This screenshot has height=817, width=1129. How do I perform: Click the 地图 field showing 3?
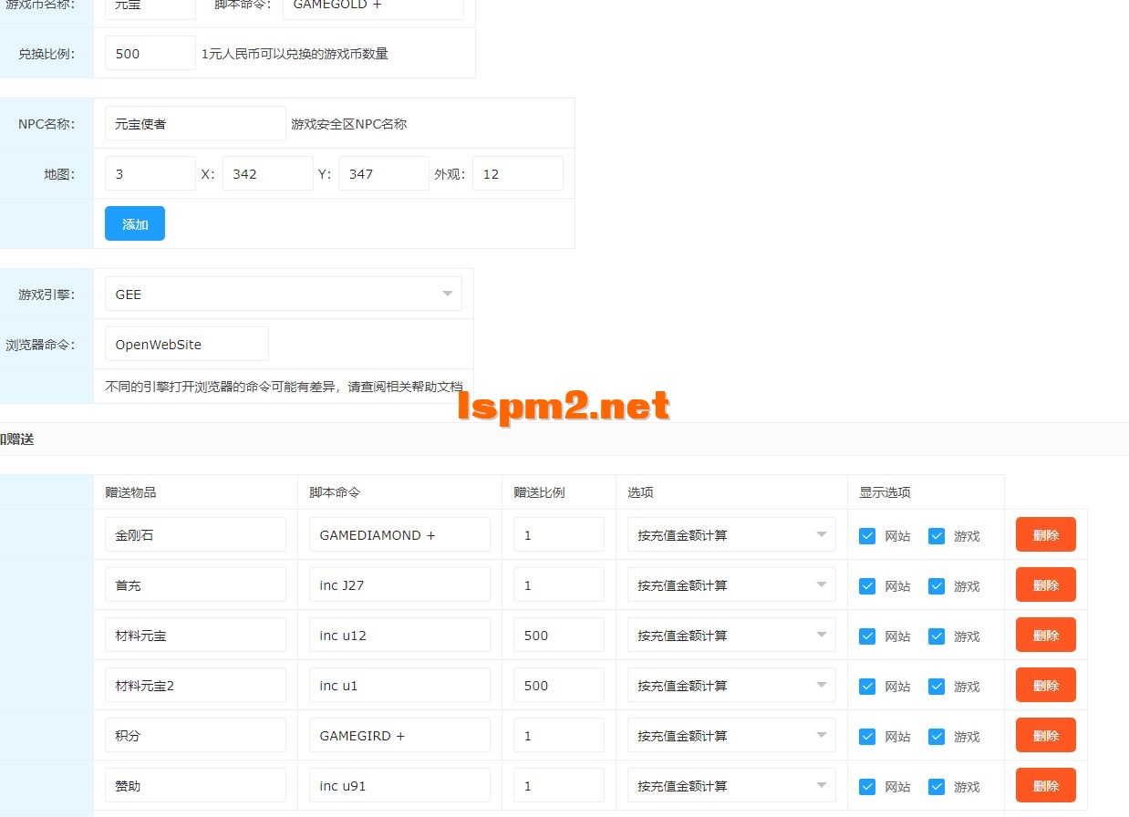pos(150,173)
